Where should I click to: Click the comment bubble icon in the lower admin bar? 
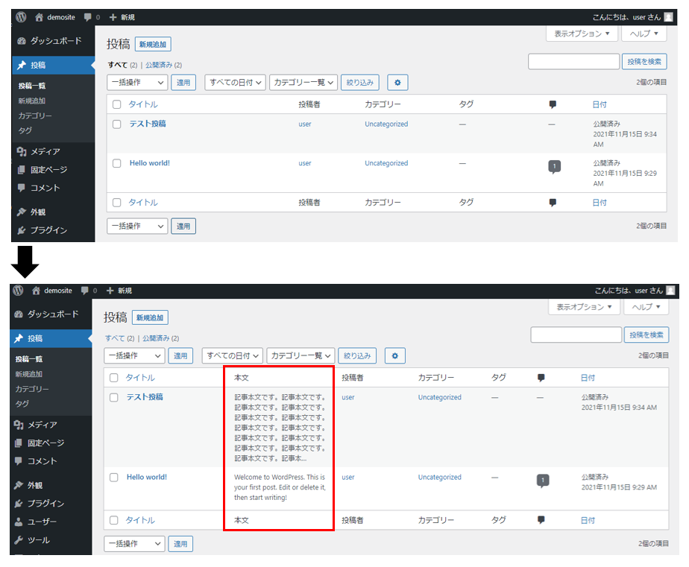click(x=85, y=290)
